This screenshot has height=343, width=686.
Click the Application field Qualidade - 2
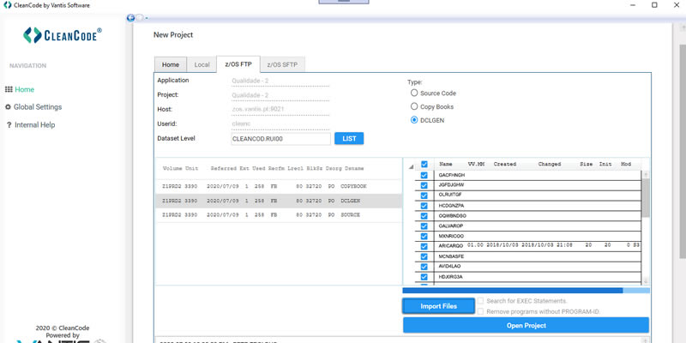(x=280, y=81)
